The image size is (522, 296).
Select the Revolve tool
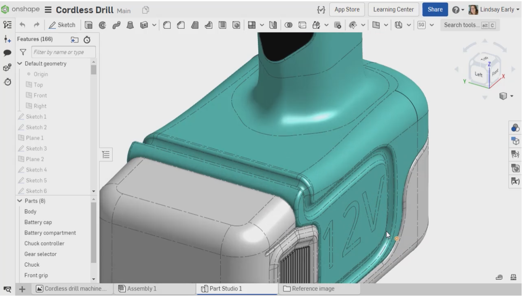pos(102,25)
